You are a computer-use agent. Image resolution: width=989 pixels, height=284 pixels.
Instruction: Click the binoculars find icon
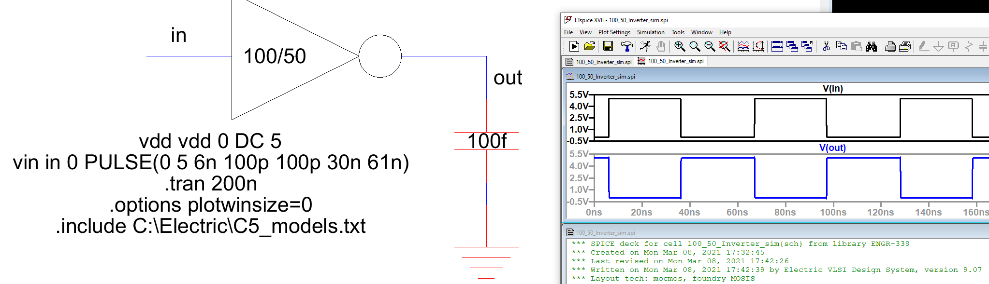tap(871, 46)
